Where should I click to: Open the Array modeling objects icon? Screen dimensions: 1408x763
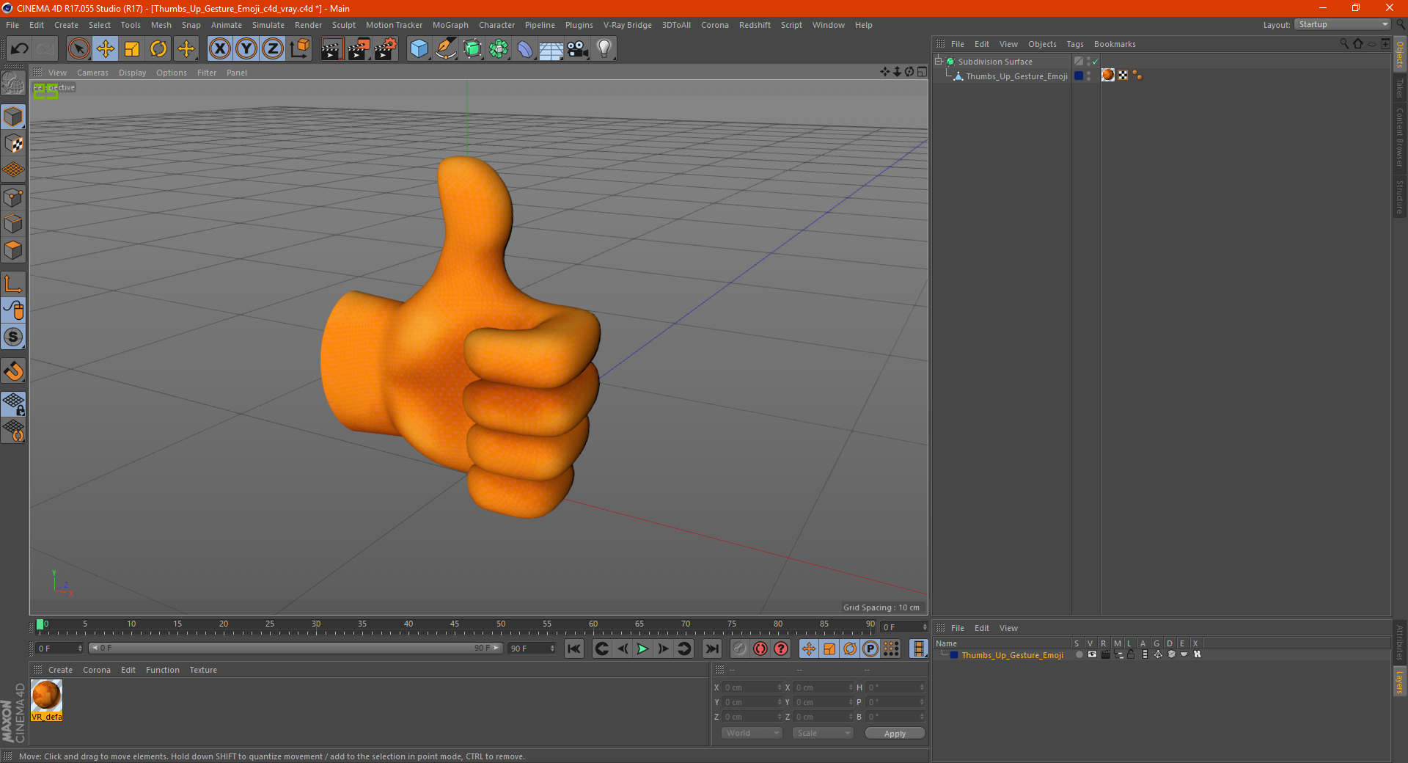pos(499,49)
